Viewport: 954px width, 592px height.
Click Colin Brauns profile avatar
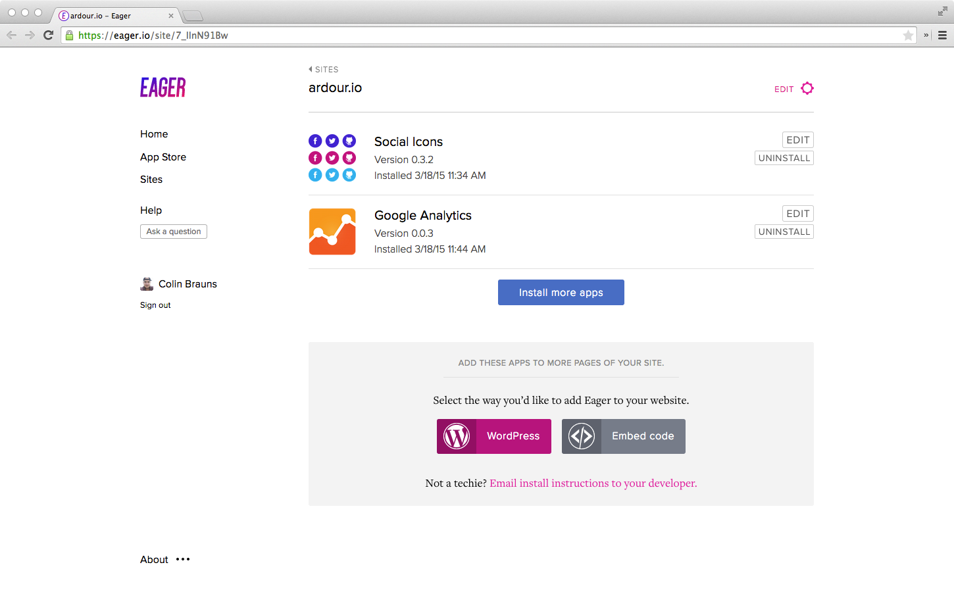pos(147,284)
